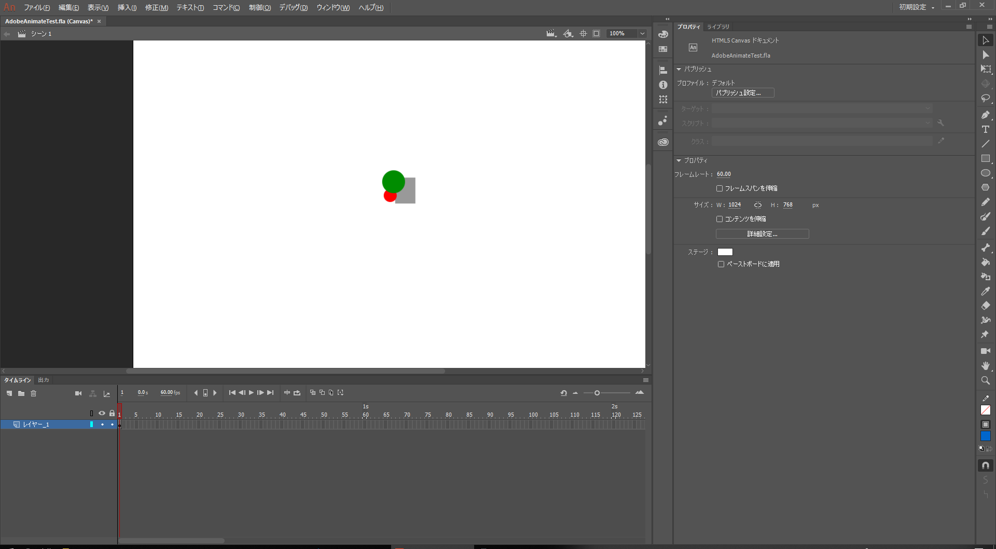Play the timeline animation
The height and width of the screenshot is (549, 996).
coord(252,393)
